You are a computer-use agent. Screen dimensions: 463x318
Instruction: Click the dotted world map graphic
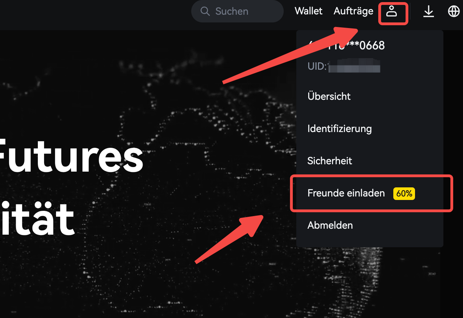(x=196, y=147)
